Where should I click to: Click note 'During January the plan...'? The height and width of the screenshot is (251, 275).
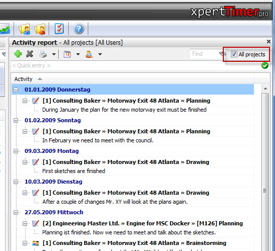click(x=124, y=110)
